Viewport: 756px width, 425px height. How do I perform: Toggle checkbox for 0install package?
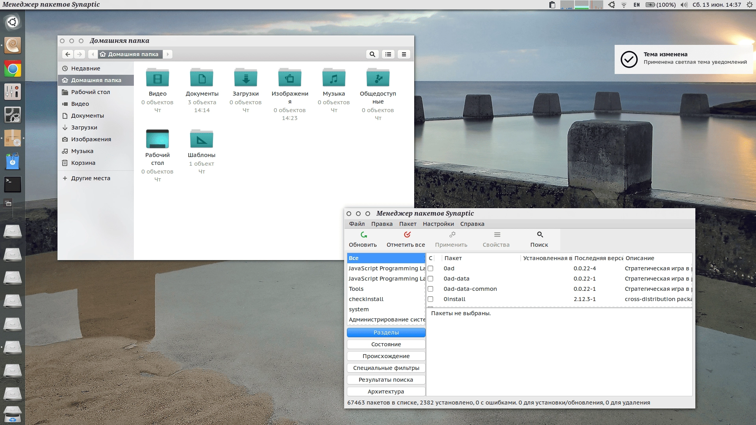[430, 299]
